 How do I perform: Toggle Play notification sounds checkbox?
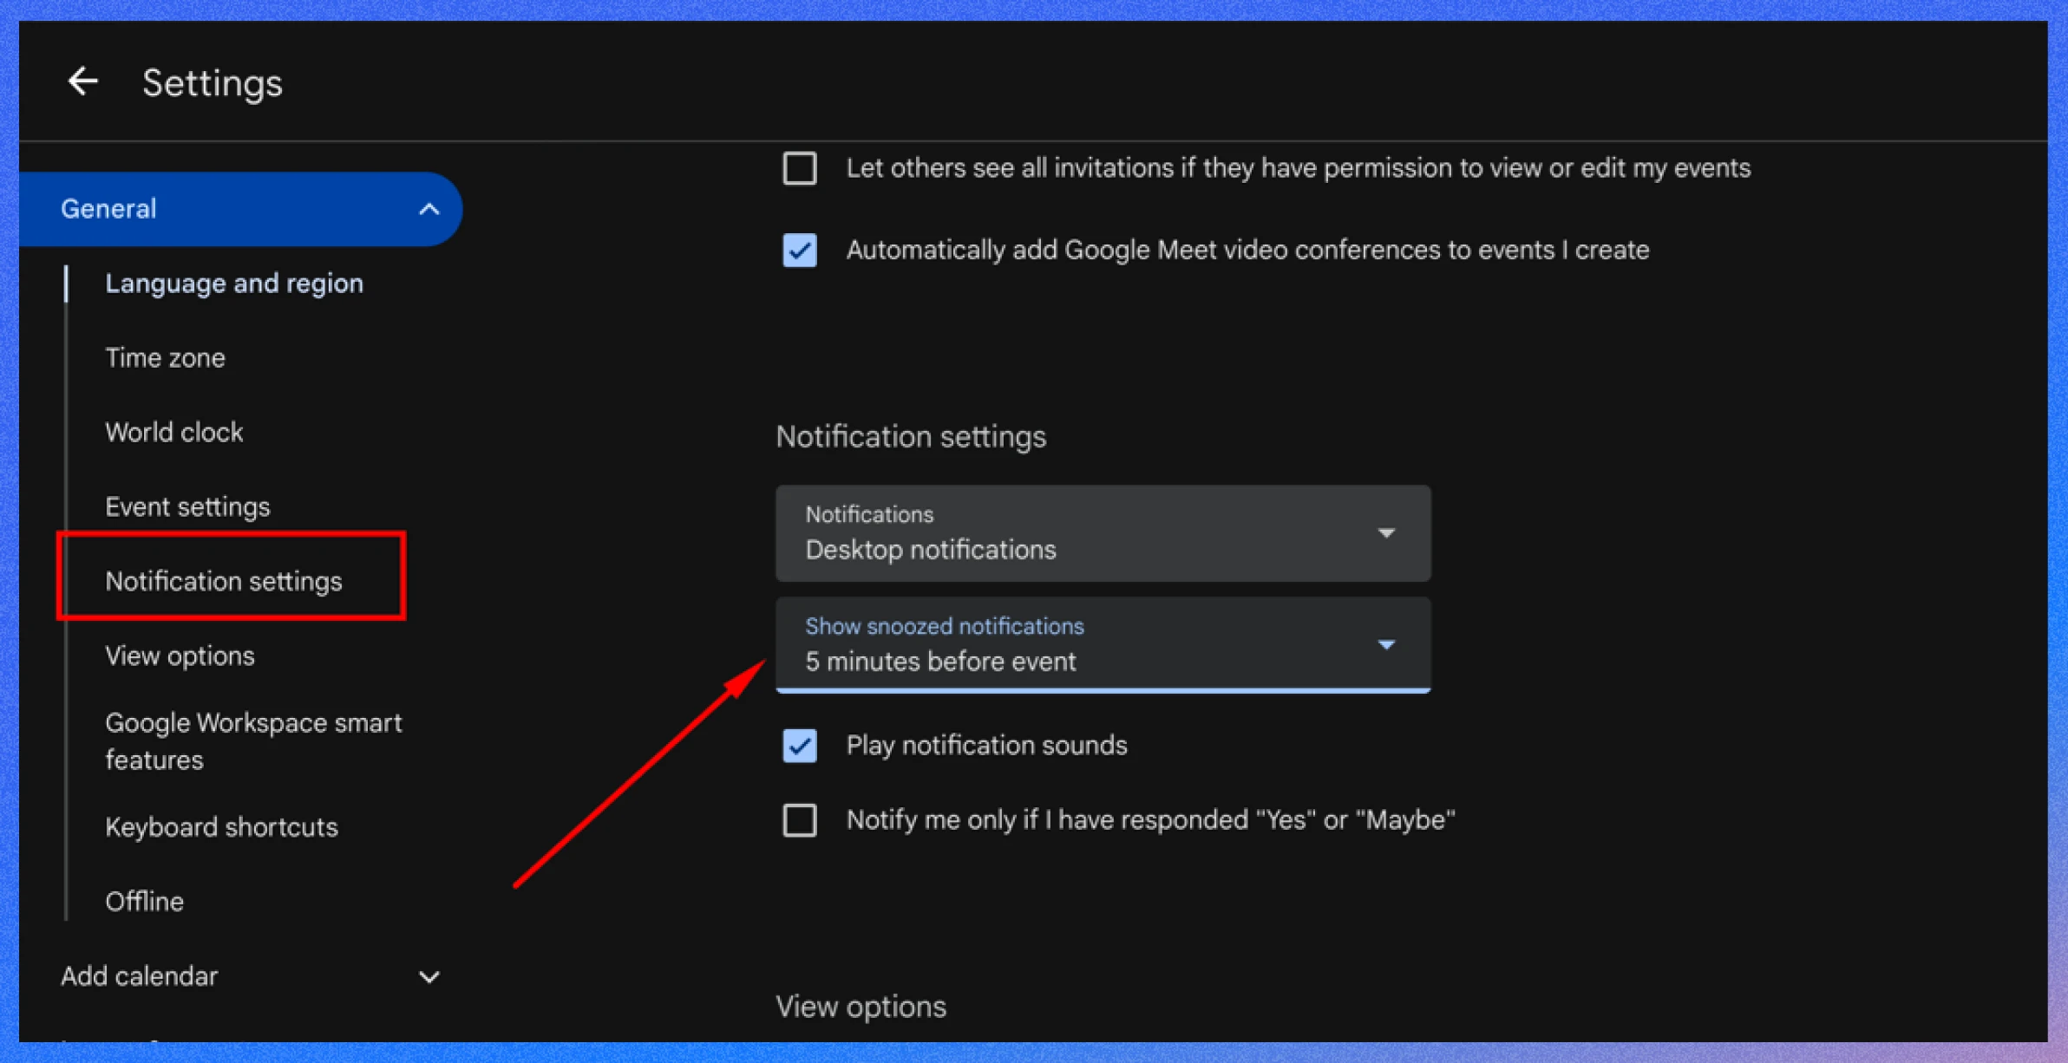tap(799, 746)
